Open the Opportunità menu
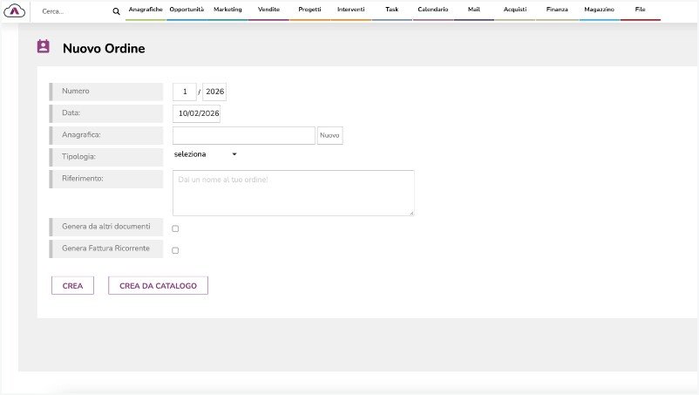This screenshot has height=395, width=699. [187, 10]
